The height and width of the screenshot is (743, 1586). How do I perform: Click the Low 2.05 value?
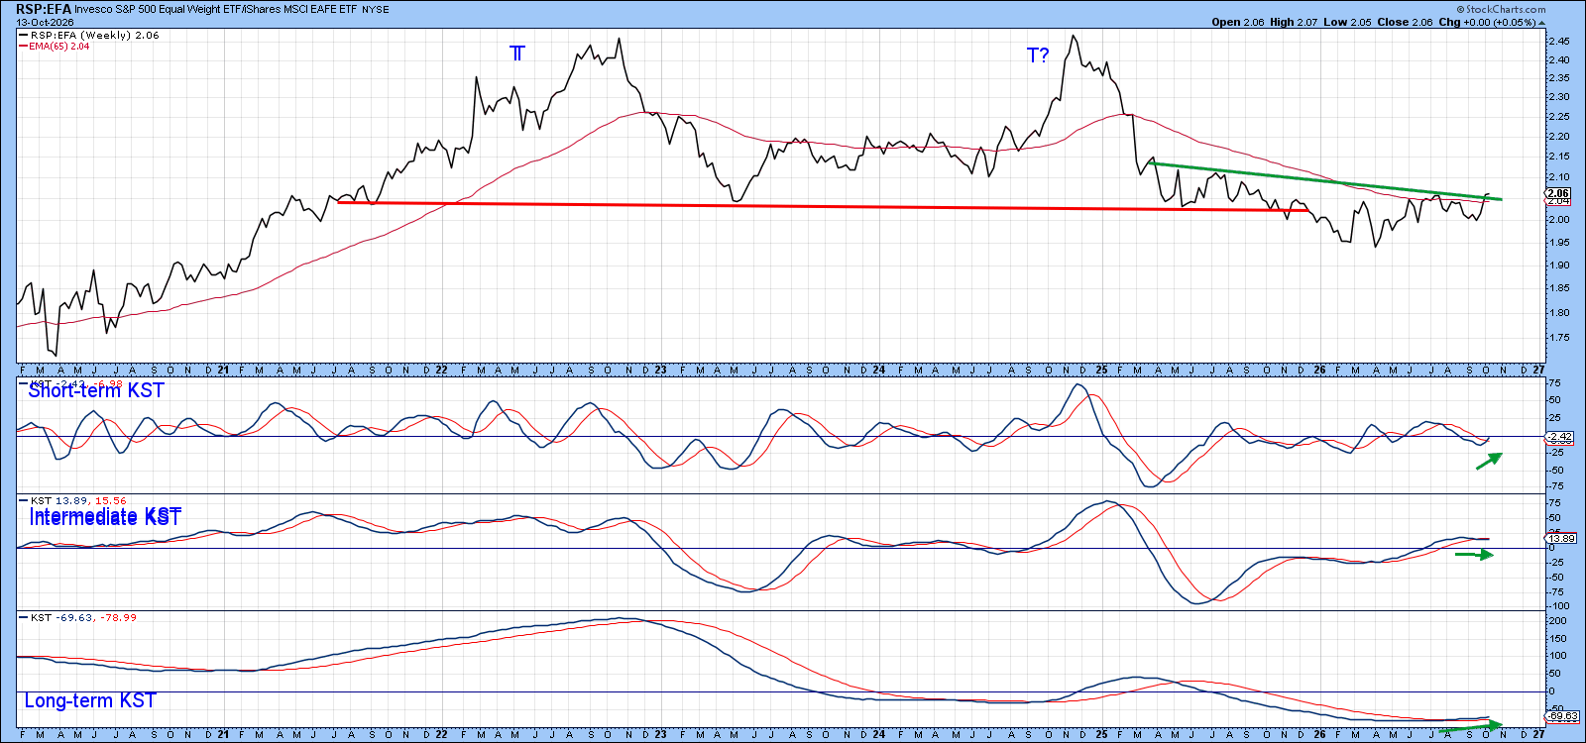point(1348,22)
